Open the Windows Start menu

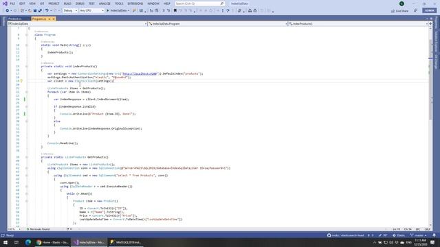[x=5, y=242]
